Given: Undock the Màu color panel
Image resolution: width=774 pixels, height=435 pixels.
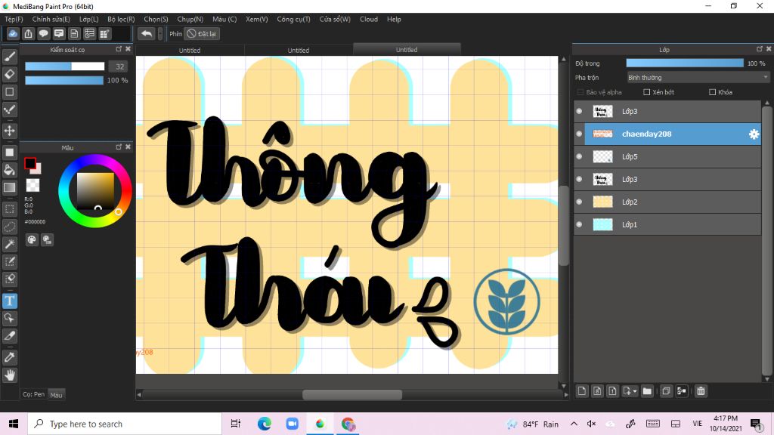Looking at the screenshot, I should pos(119,147).
